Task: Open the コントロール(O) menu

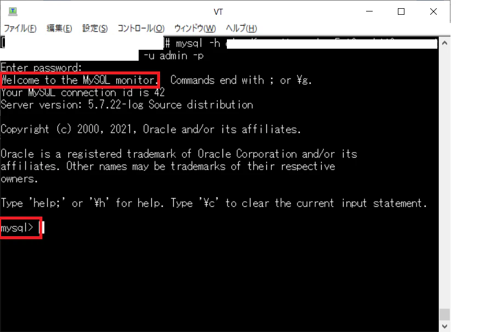Action: point(141,28)
